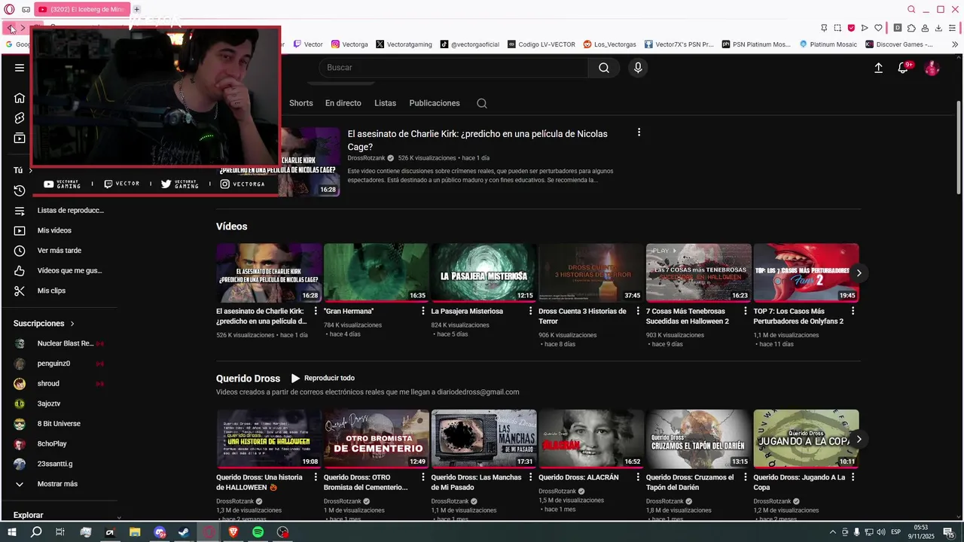Open the Listas channel tab
964x542 pixels.
pyautogui.click(x=385, y=103)
